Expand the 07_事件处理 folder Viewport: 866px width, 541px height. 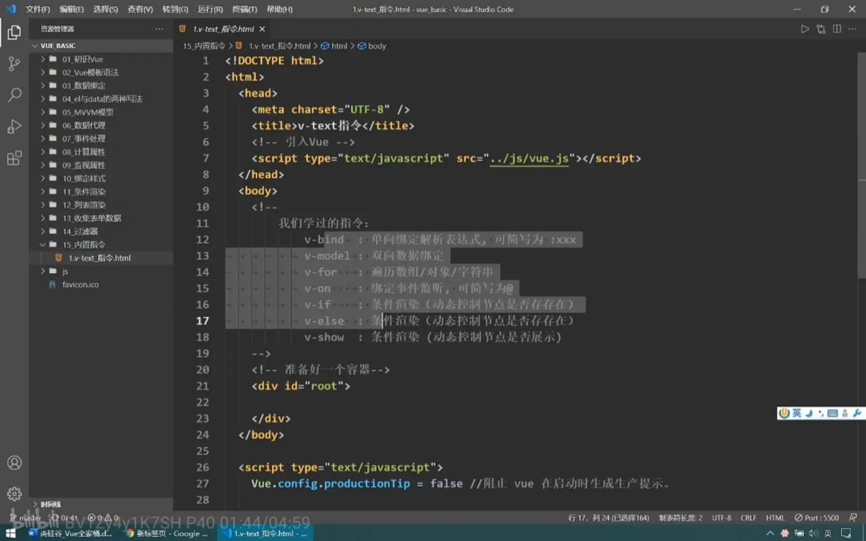[x=101, y=139]
